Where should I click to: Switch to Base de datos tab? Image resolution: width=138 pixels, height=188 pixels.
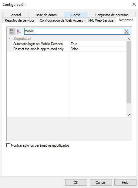tap(46, 15)
